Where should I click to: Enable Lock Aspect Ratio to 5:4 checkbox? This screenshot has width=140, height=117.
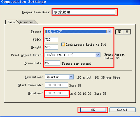pyautogui.click(x=63, y=45)
